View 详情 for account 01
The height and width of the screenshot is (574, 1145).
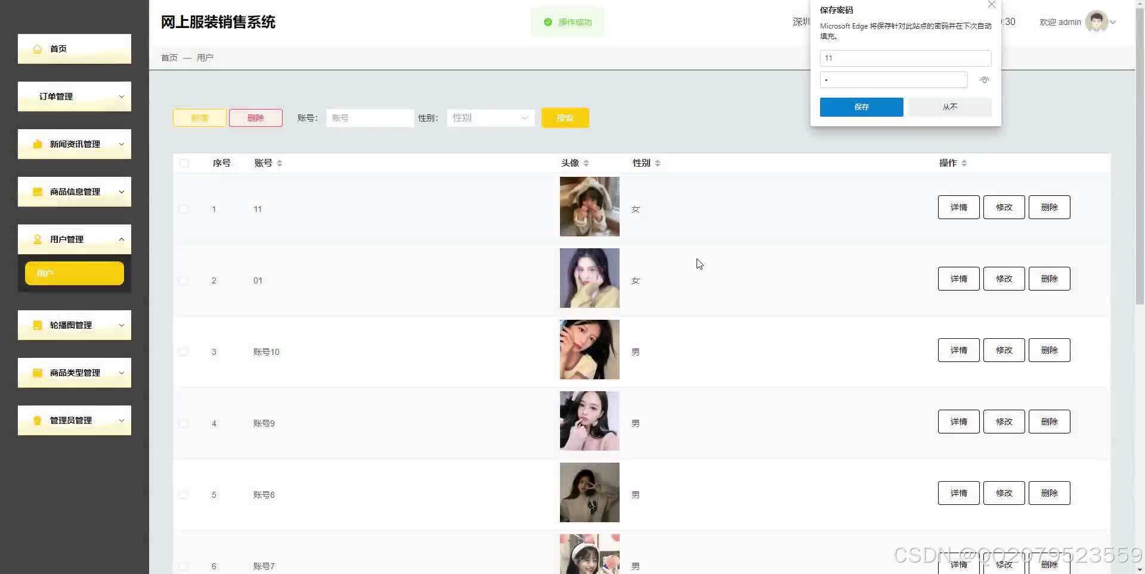click(959, 279)
